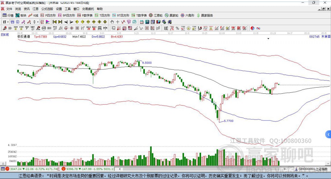The width and height of the screenshot is (331, 179).
Task: Open the calculator icon
Action: point(147,22)
